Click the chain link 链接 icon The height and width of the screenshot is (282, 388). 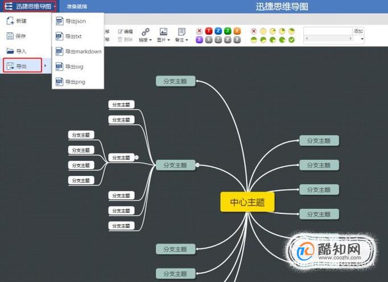click(146, 32)
